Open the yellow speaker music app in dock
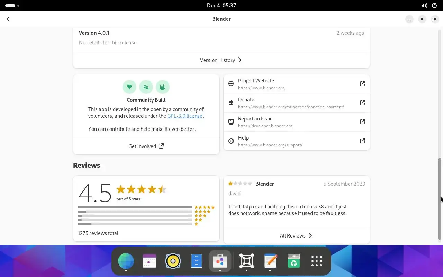443x277 pixels. pos(173,261)
